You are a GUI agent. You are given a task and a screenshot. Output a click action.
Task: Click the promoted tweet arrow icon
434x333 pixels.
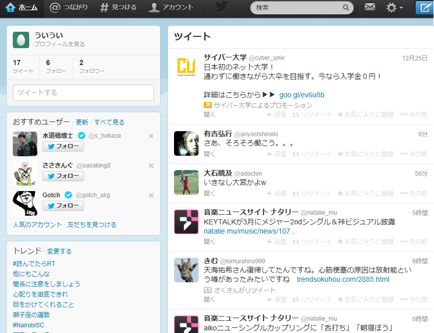tap(208, 105)
